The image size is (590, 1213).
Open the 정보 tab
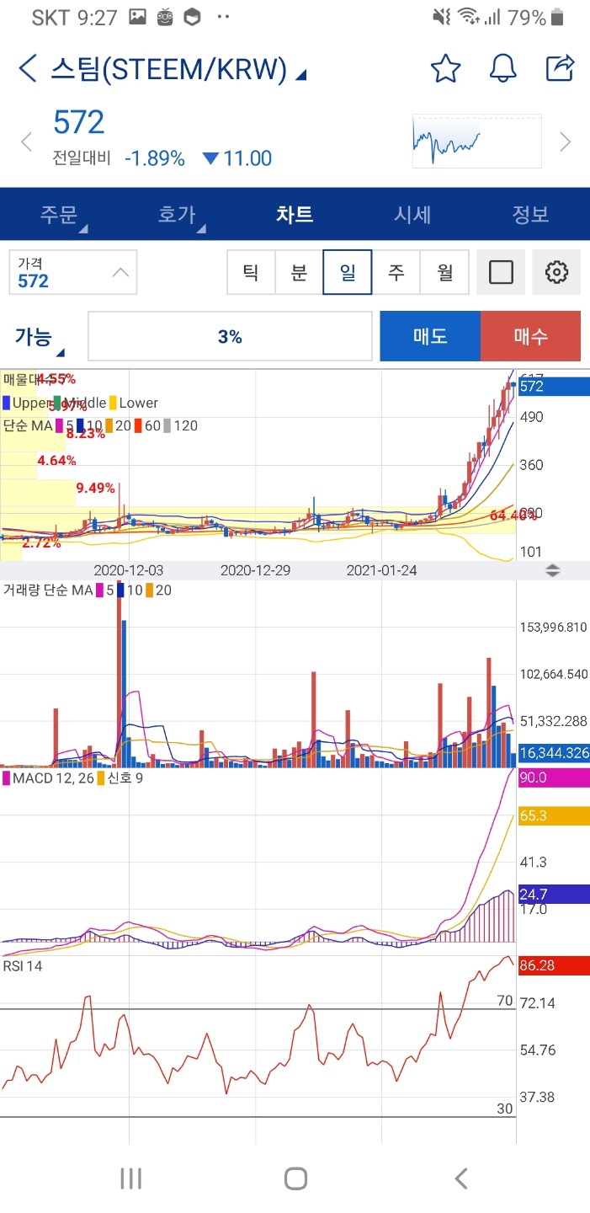pyautogui.click(x=531, y=214)
